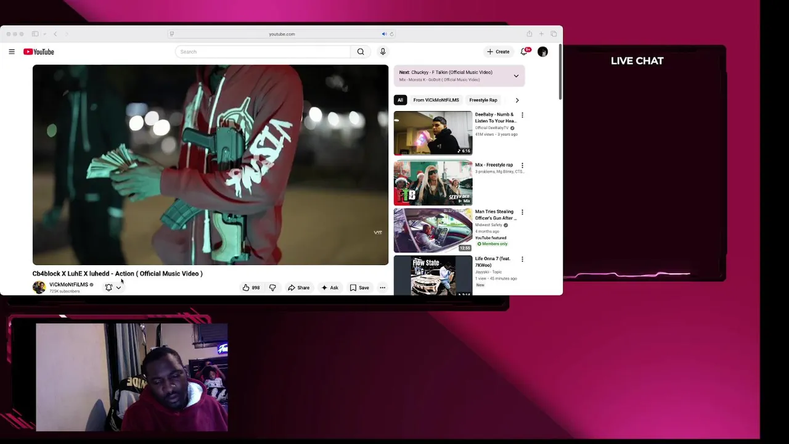Viewport: 789px width, 444px height.
Task: Select the All filter chip
Action: coord(400,100)
